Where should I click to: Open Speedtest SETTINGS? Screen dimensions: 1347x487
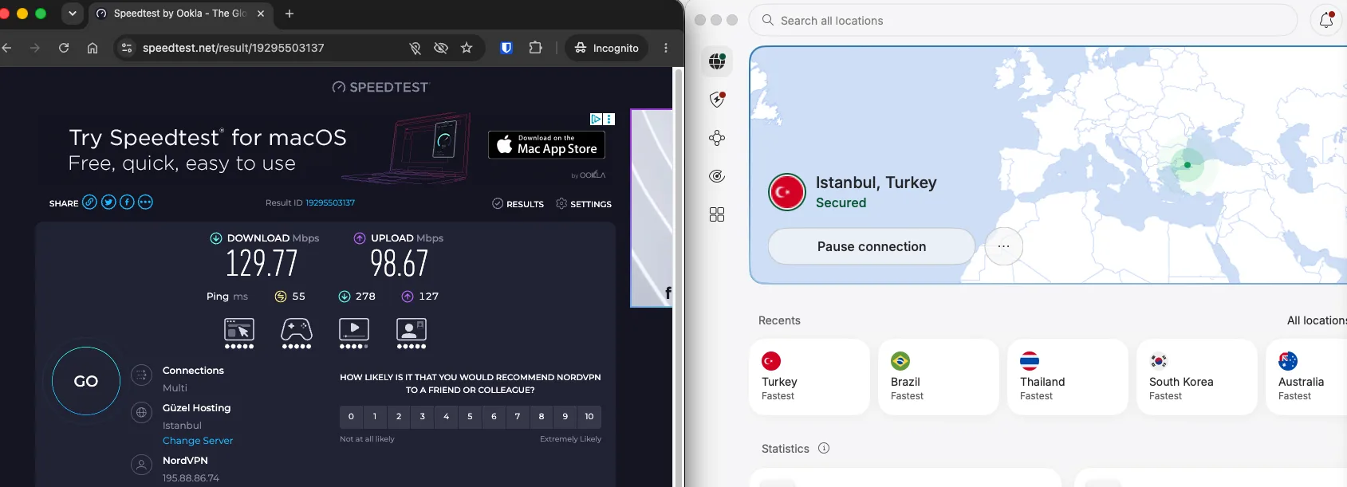pyautogui.click(x=584, y=204)
